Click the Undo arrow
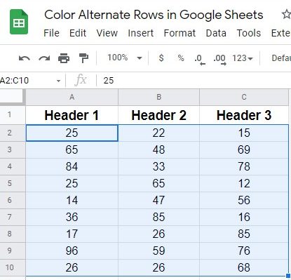This screenshot has width=291, height=280. [25, 58]
